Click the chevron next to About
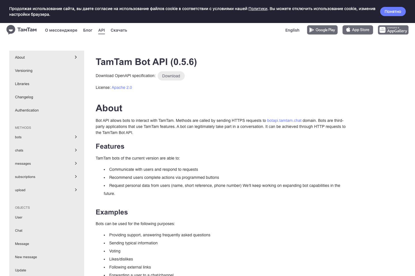 [x=76, y=57]
